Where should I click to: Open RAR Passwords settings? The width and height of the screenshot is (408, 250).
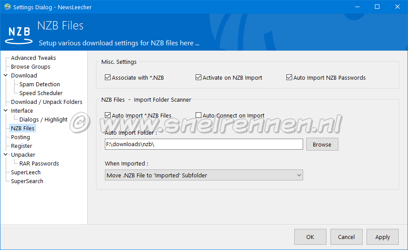[39, 163]
